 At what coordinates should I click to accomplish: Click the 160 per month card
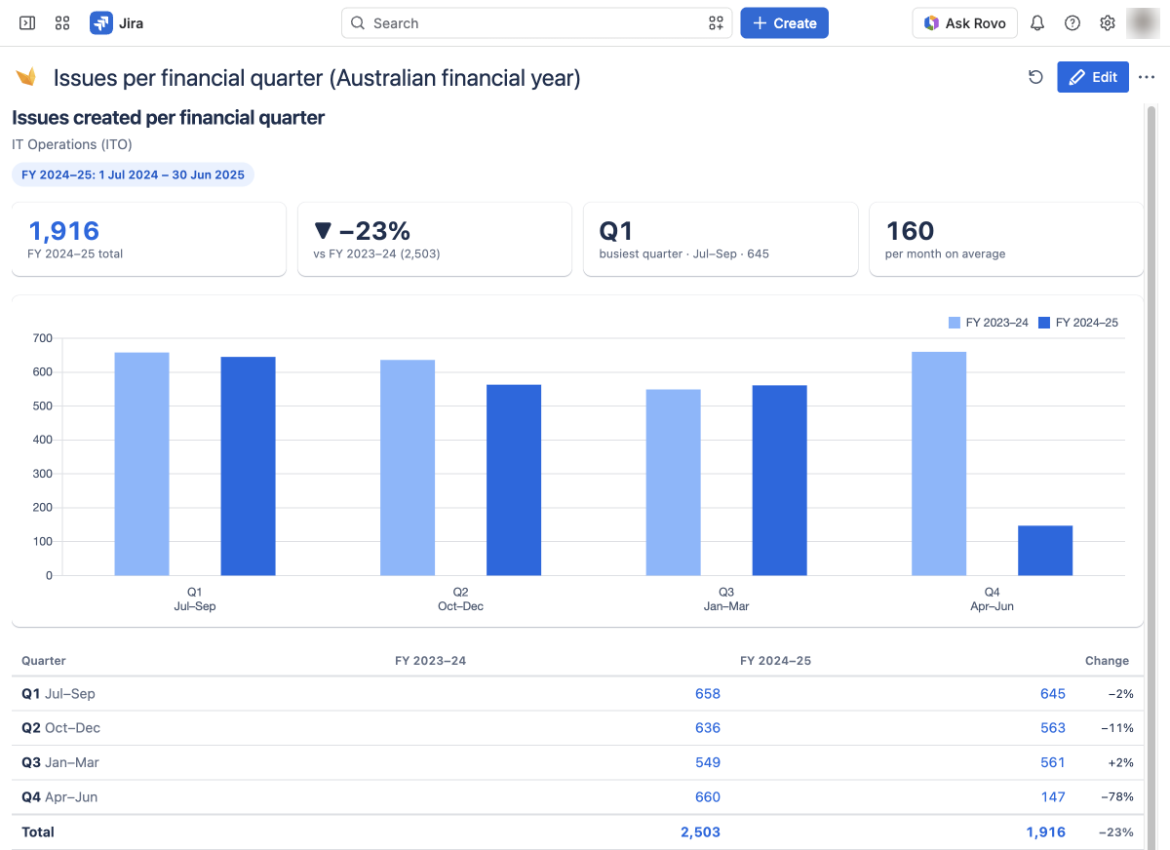click(x=1006, y=240)
